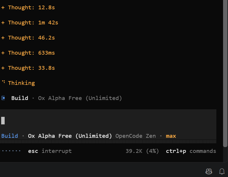Click the plus icon beside Thought: 12.8s
Image resolution: width=228 pixels, height=177 pixels.
3,8
